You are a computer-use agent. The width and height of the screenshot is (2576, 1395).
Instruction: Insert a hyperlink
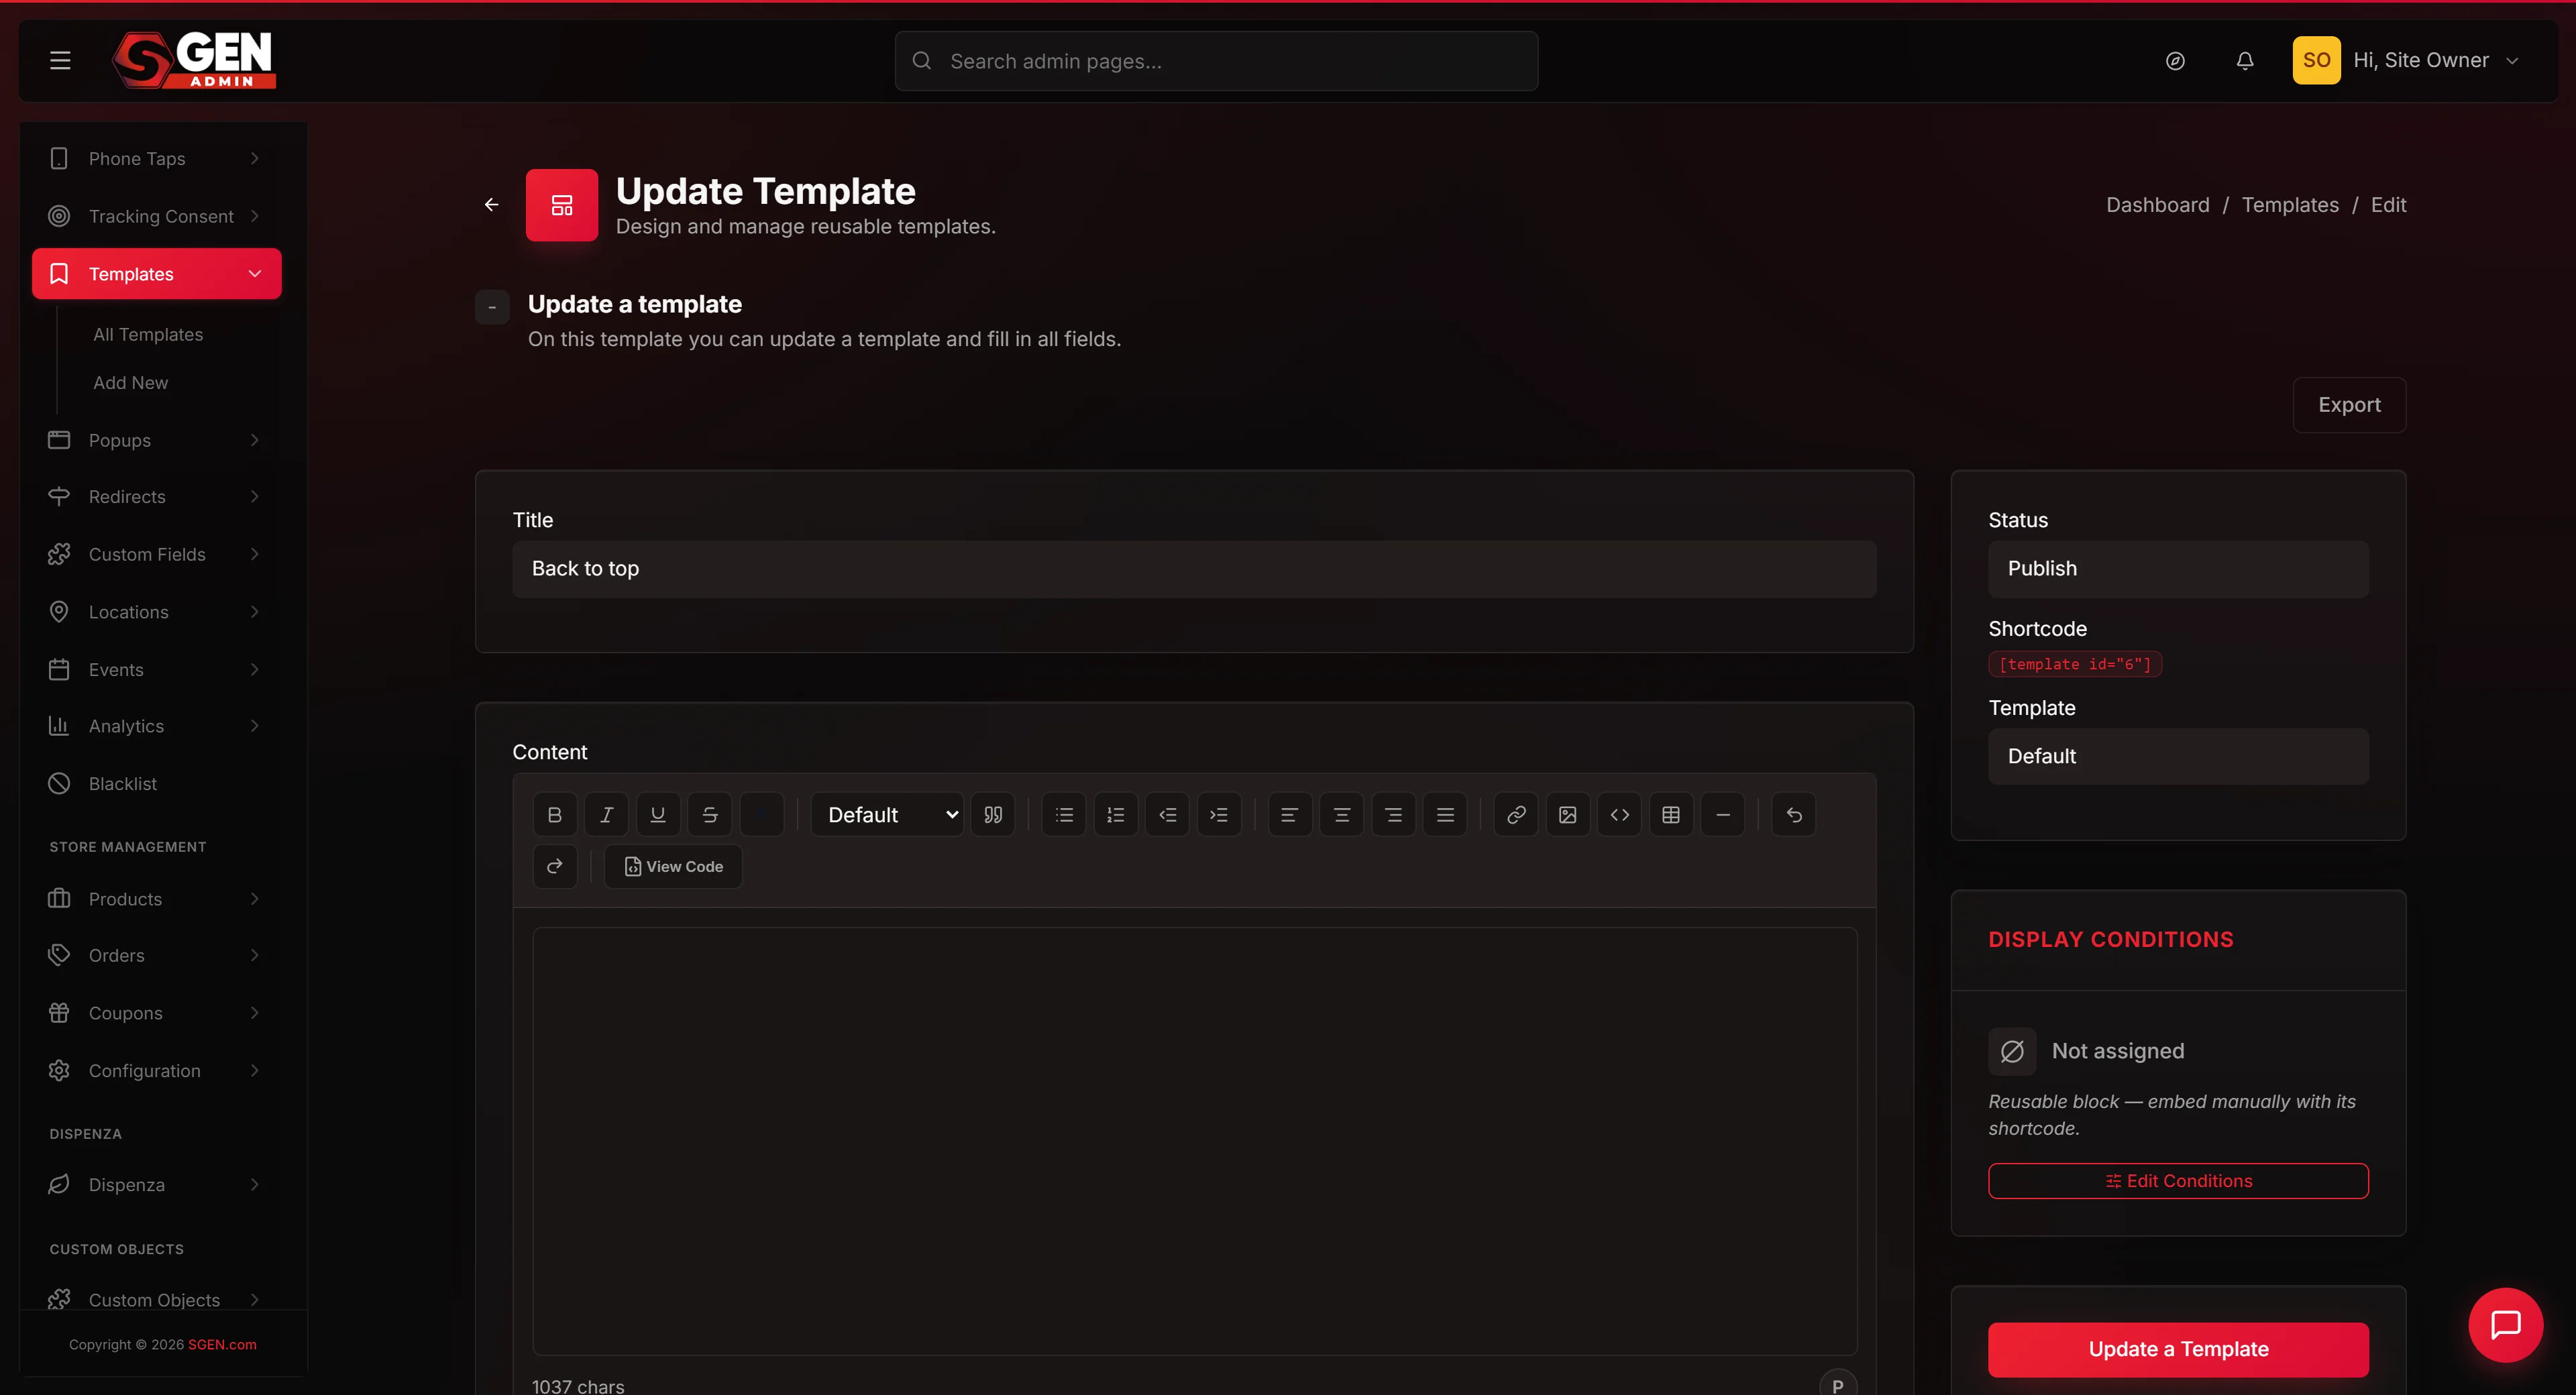click(x=1516, y=815)
